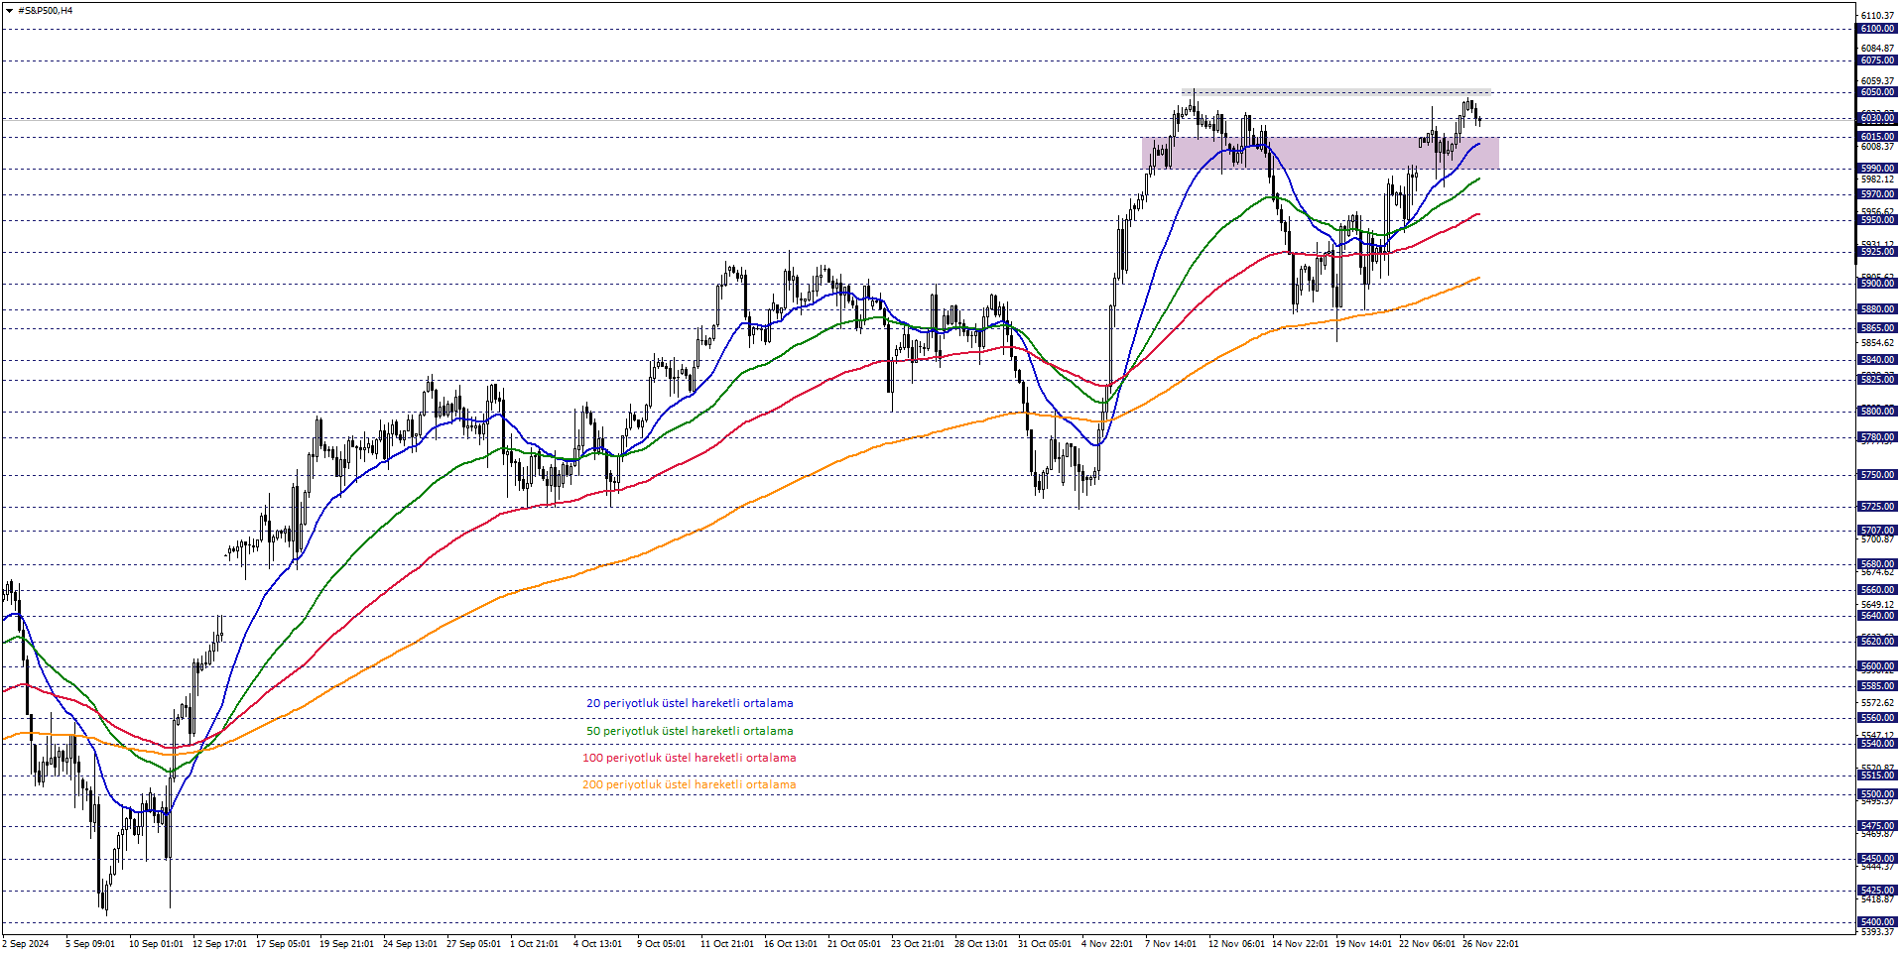The width and height of the screenshot is (1901, 955).
Task: Click the 5725.00 price level label
Action: (x=1877, y=507)
